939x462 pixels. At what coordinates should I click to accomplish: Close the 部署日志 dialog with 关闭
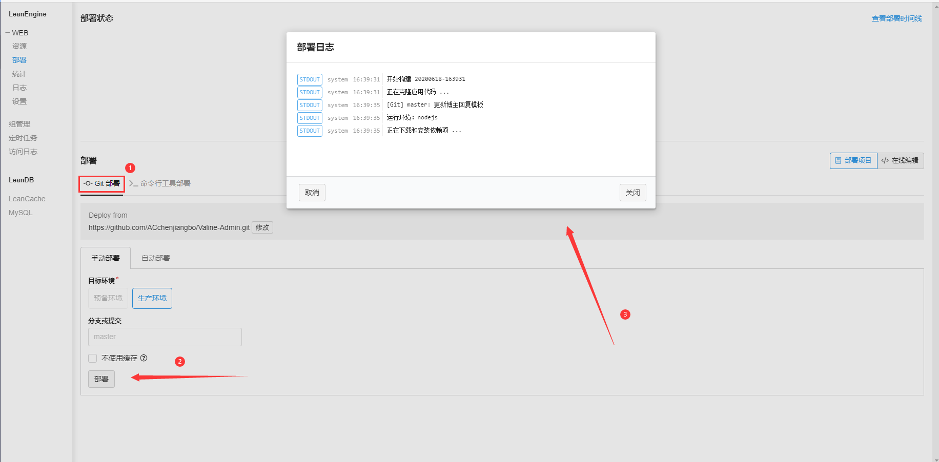tap(632, 193)
